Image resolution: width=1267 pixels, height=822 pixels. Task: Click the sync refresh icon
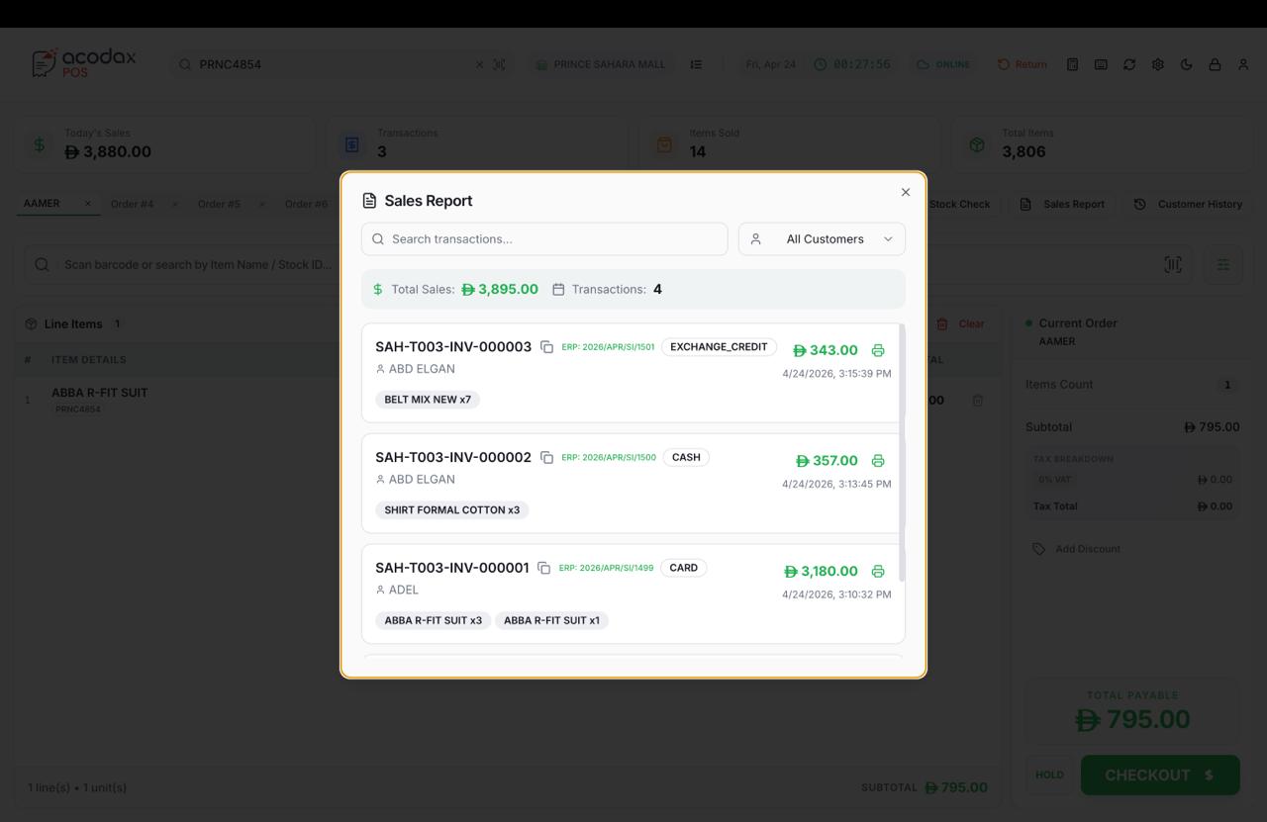1129,64
